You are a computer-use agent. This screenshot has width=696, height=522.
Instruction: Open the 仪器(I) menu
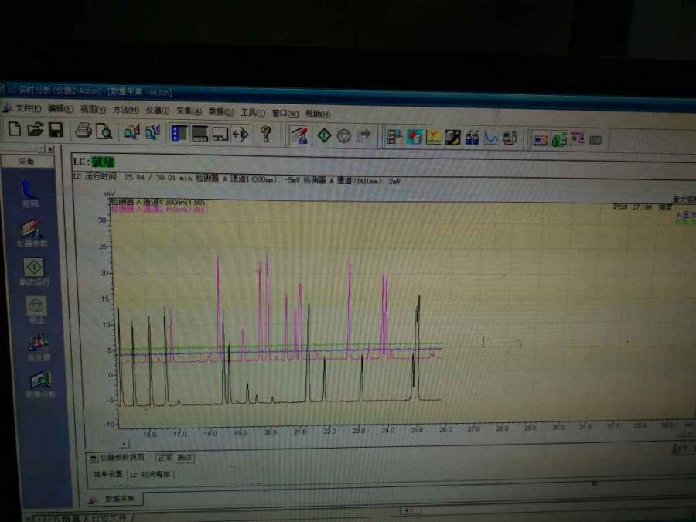pyautogui.click(x=157, y=111)
